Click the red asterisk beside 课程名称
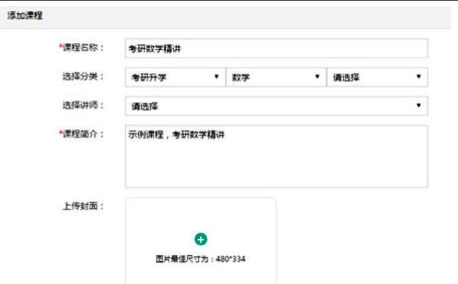This screenshot has height=284, width=458. pos(60,46)
